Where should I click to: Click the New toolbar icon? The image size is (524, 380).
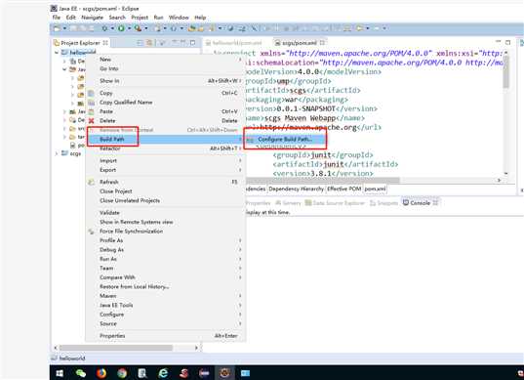click(58, 28)
